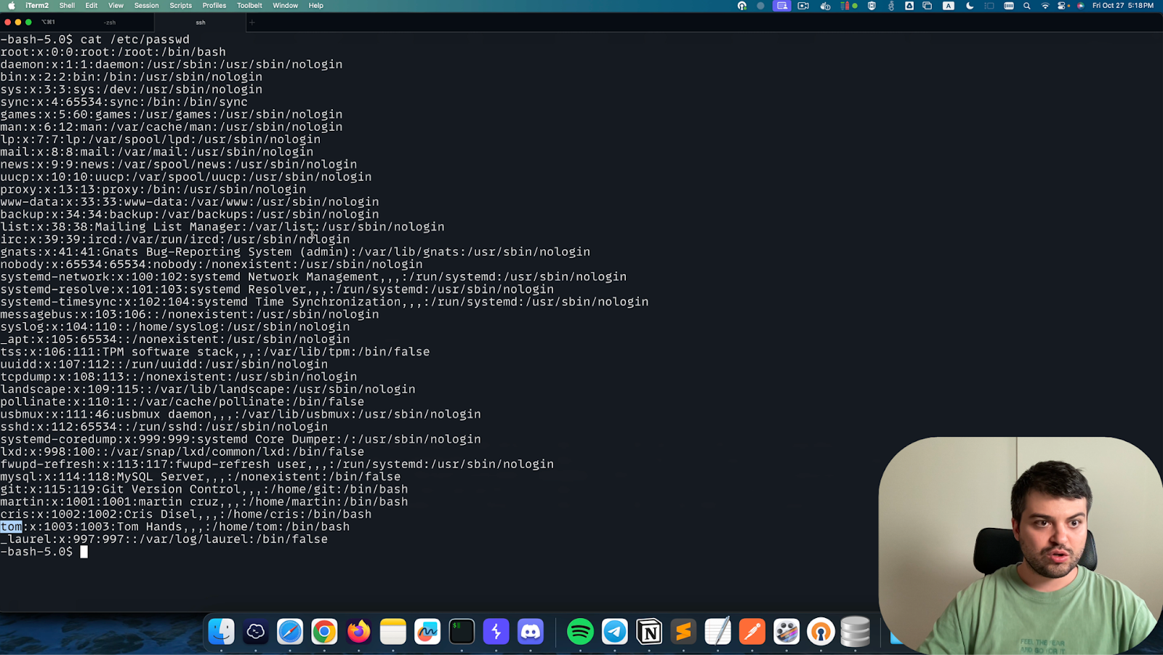
Task: Toggle Do Not Disturb moon icon
Action: (x=970, y=5)
